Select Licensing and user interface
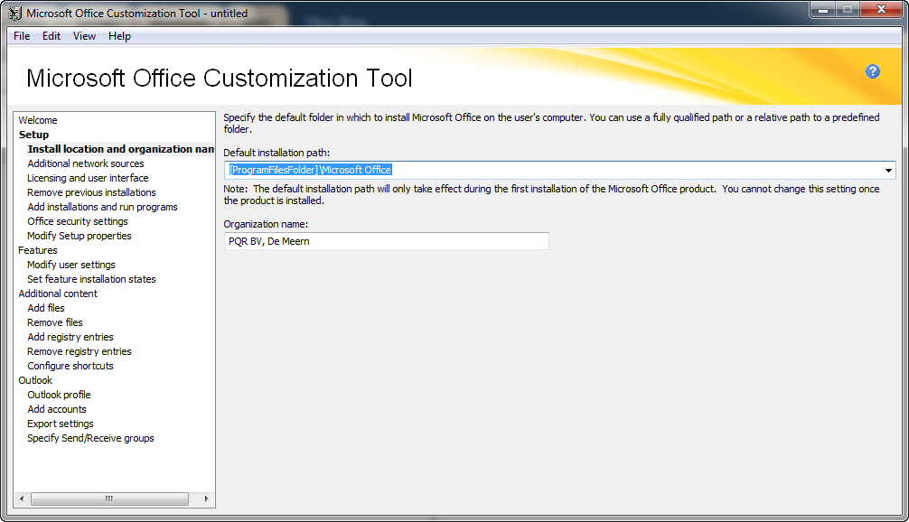Viewport: 909px width, 522px height. (86, 178)
